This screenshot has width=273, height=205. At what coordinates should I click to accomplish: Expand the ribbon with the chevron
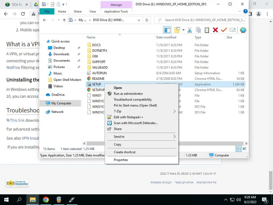(x=240, y=11)
